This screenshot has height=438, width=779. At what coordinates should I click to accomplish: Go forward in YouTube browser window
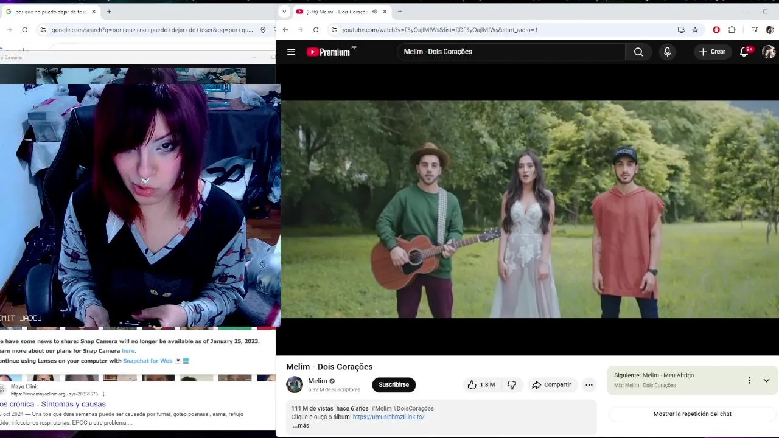coord(300,29)
